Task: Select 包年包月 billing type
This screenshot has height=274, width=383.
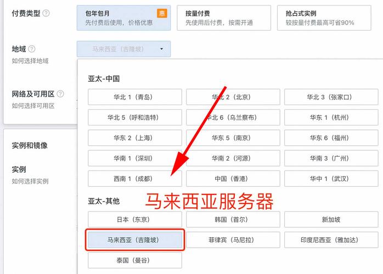Action: [x=123, y=18]
